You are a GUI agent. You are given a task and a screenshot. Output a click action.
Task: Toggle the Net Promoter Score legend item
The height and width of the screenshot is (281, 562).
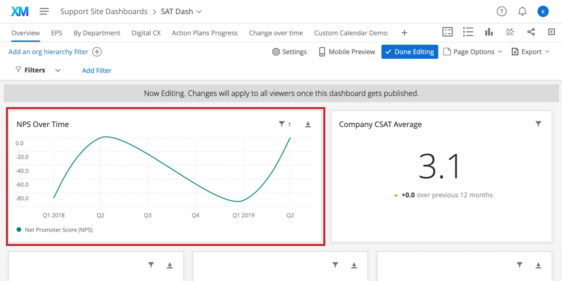[54, 230]
